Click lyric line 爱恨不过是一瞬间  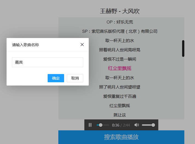click(120, 59)
